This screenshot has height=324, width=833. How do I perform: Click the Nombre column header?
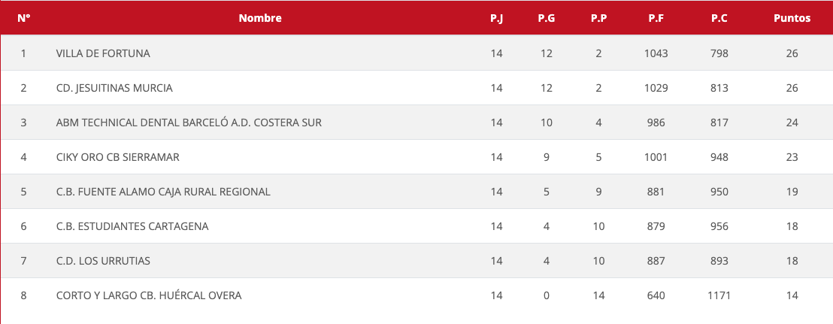click(260, 18)
